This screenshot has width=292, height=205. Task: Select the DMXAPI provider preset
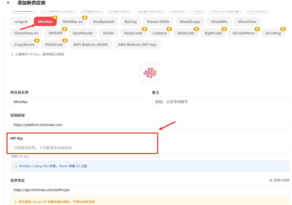(x=55, y=33)
